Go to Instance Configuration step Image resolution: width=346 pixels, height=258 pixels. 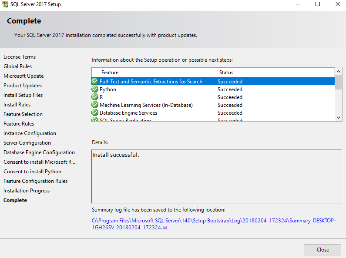click(30, 133)
